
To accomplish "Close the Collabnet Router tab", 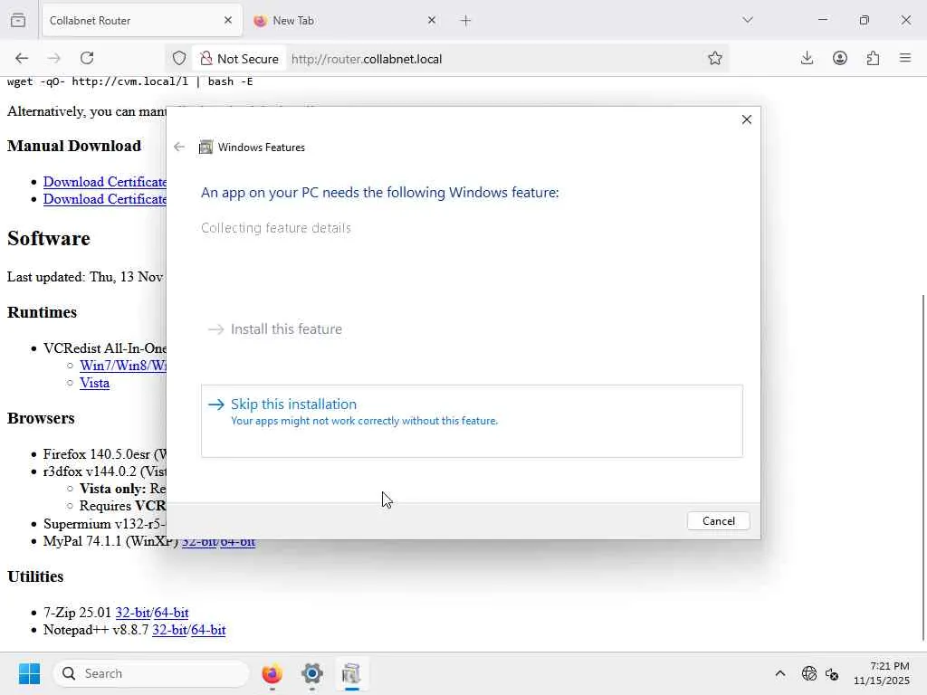I will [x=228, y=21].
